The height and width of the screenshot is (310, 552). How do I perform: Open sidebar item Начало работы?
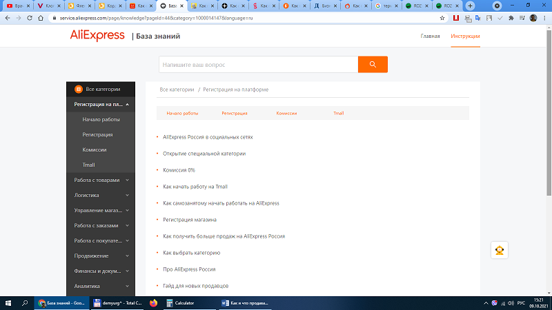pyautogui.click(x=101, y=119)
